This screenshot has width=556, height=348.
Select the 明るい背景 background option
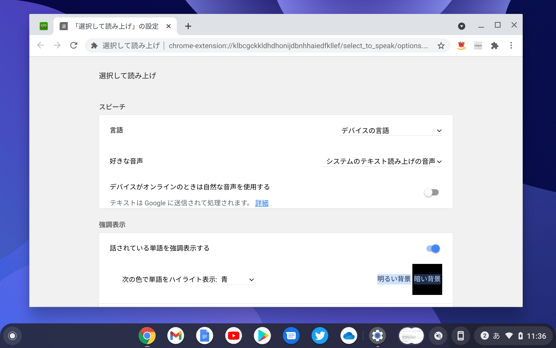point(394,279)
